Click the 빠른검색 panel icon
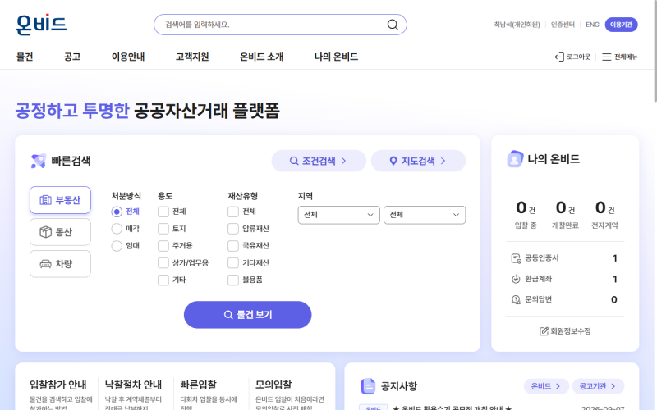 38,161
